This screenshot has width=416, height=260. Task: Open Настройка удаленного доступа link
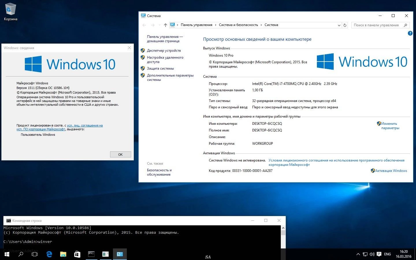click(x=165, y=60)
